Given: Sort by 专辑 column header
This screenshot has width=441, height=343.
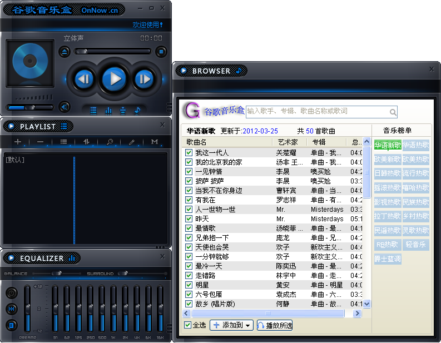Looking at the screenshot, I should tap(326, 142).
